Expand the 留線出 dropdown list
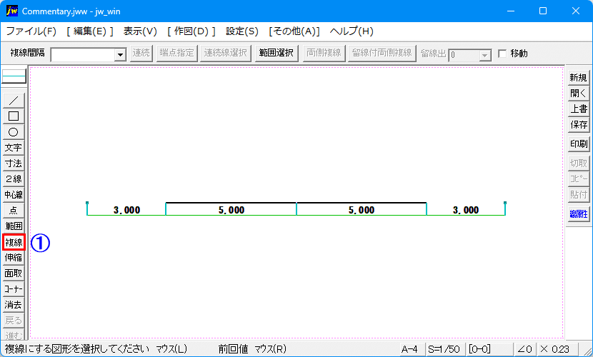 coord(485,56)
